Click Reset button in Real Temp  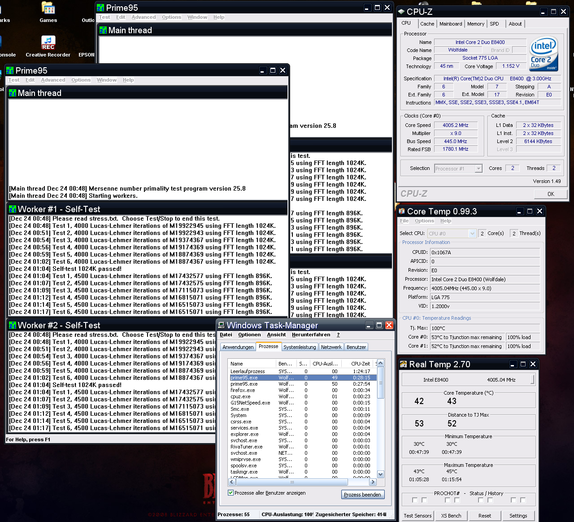[485, 516]
